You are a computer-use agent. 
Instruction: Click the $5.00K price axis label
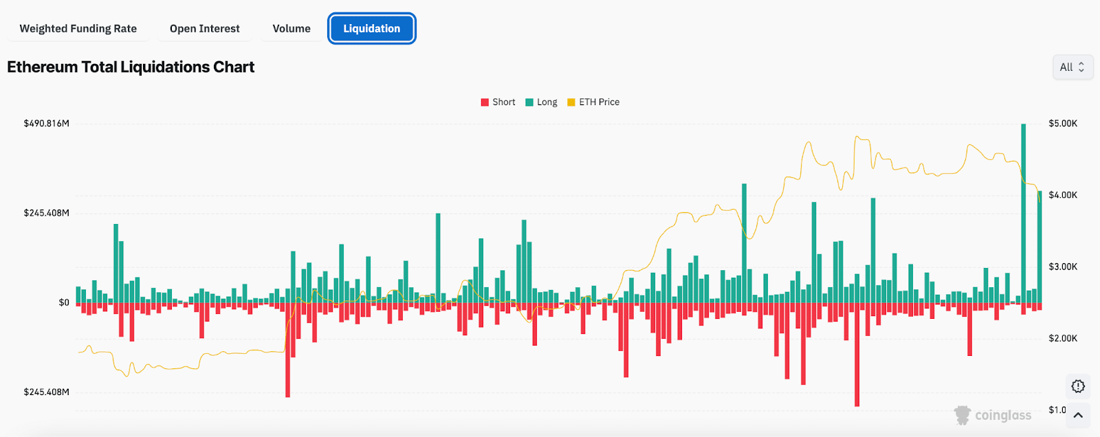pyautogui.click(x=1062, y=124)
